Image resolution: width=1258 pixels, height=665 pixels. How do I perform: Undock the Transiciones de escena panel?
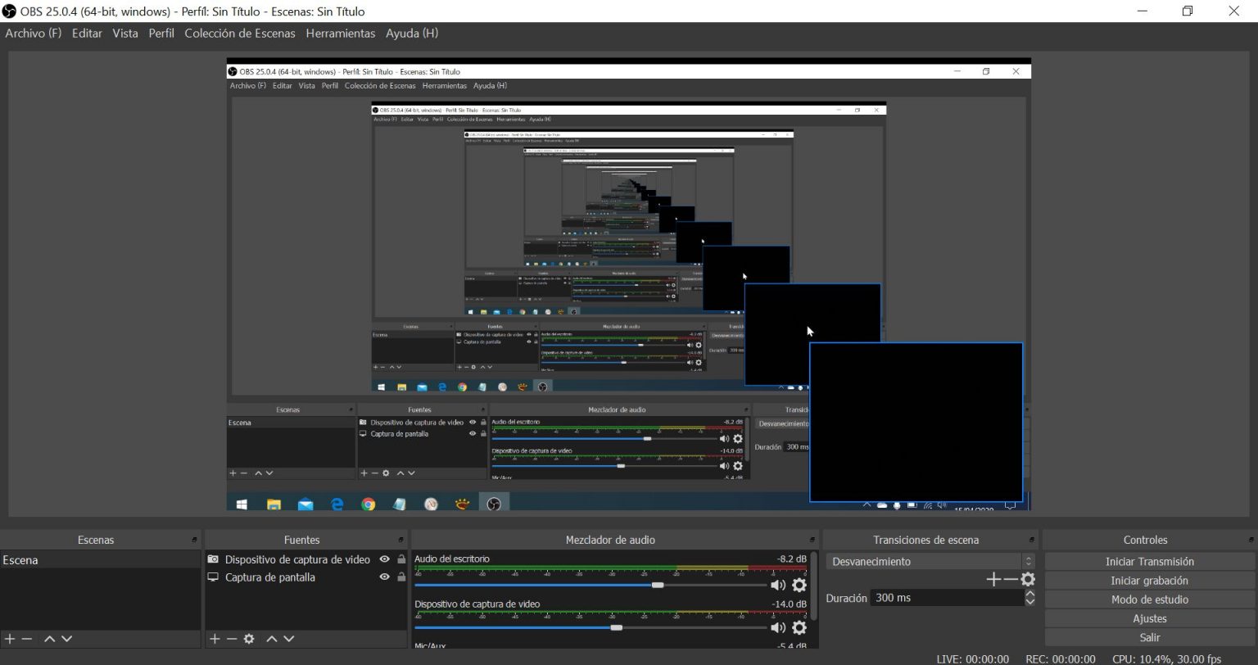[1033, 541]
